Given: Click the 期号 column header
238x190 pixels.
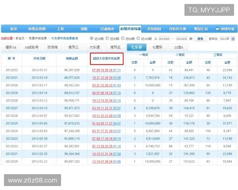Looking at the screenshot, I should pos(12,59).
